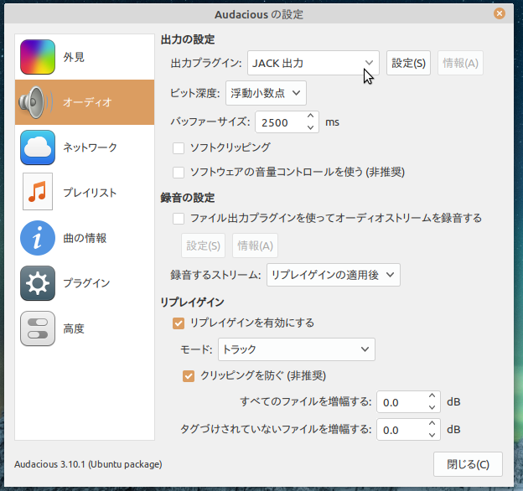Viewport: 523px width, 491px height.
Task: Decrease バッファーサイズ with down arrow
Action: [310, 127]
